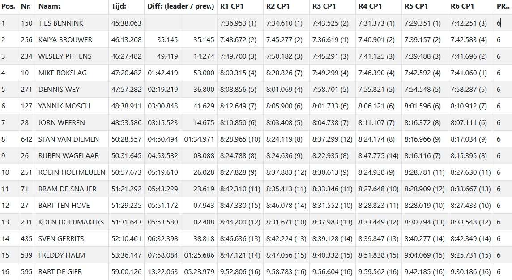The height and width of the screenshot is (280, 512).
Task: Click the Naam column header
Action: 49,6
